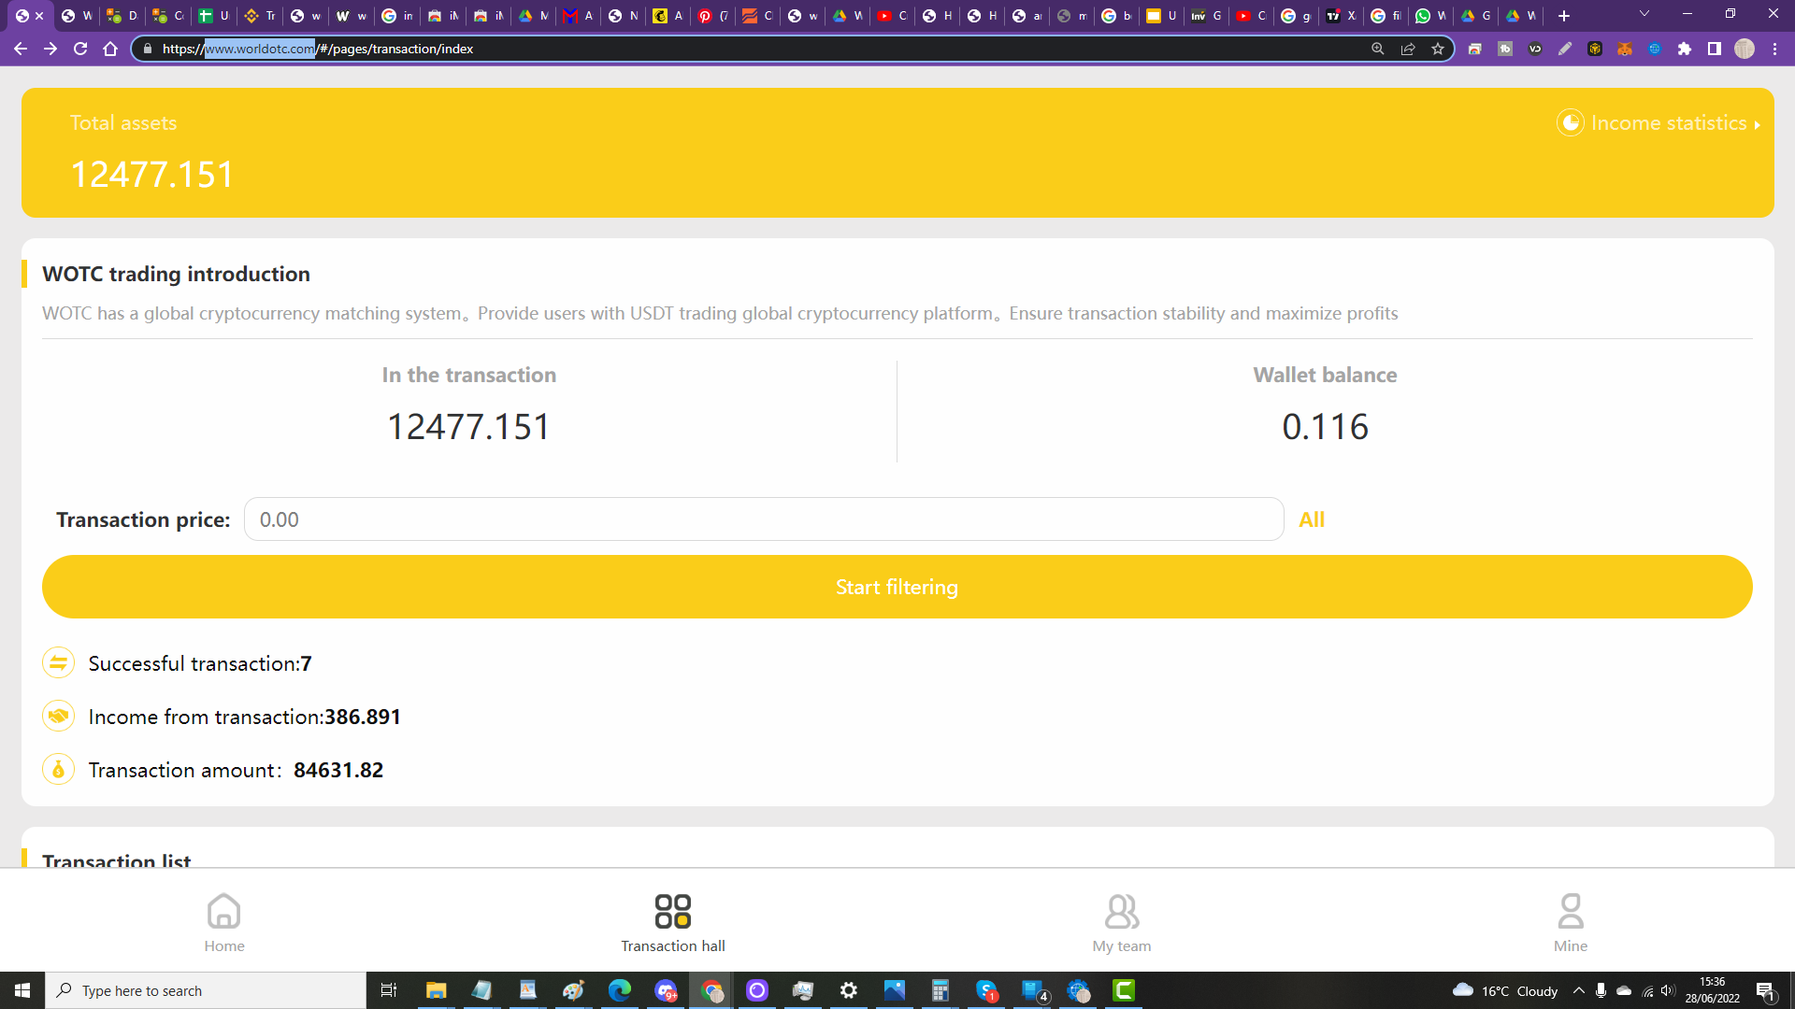Start filtering with the yellow button

[x=897, y=587]
